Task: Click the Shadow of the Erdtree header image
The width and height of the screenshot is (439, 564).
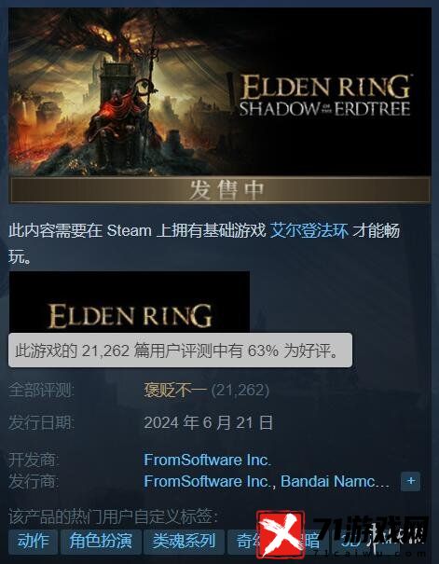Action: [220, 92]
